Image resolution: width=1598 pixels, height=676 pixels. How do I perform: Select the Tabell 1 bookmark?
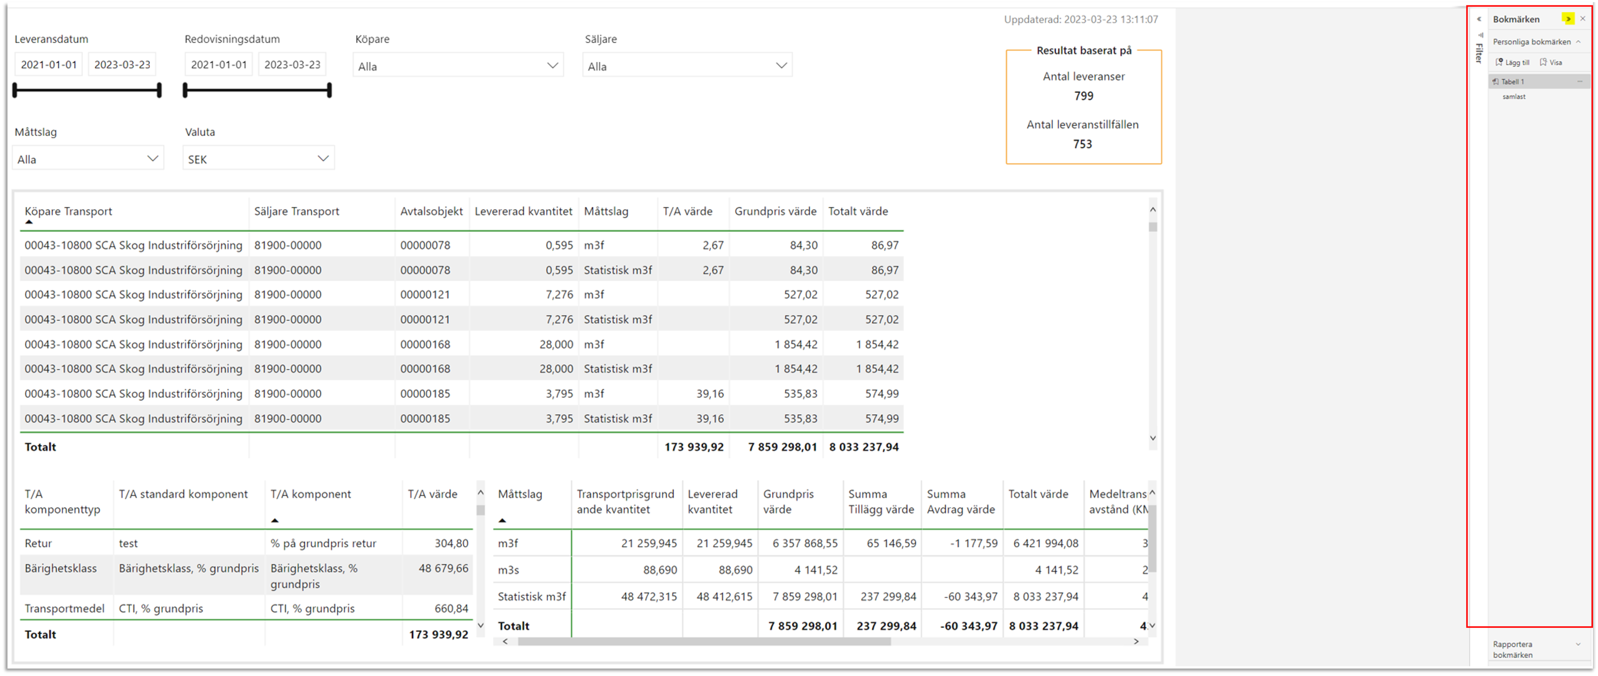1512,82
